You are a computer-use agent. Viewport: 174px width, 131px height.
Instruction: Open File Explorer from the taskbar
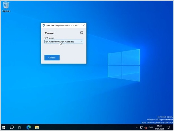(36, 127)
